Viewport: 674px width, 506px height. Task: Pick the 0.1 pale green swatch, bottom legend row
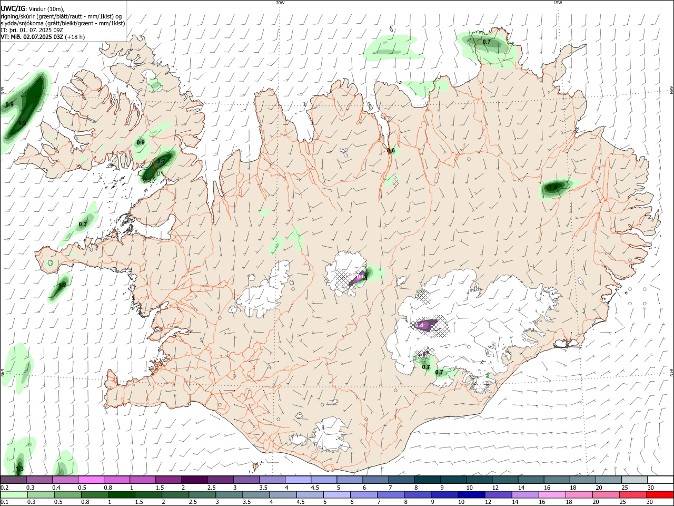pos(14,495)
